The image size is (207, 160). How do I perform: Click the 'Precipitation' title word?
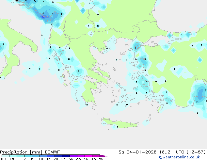[x=14, y=152]
